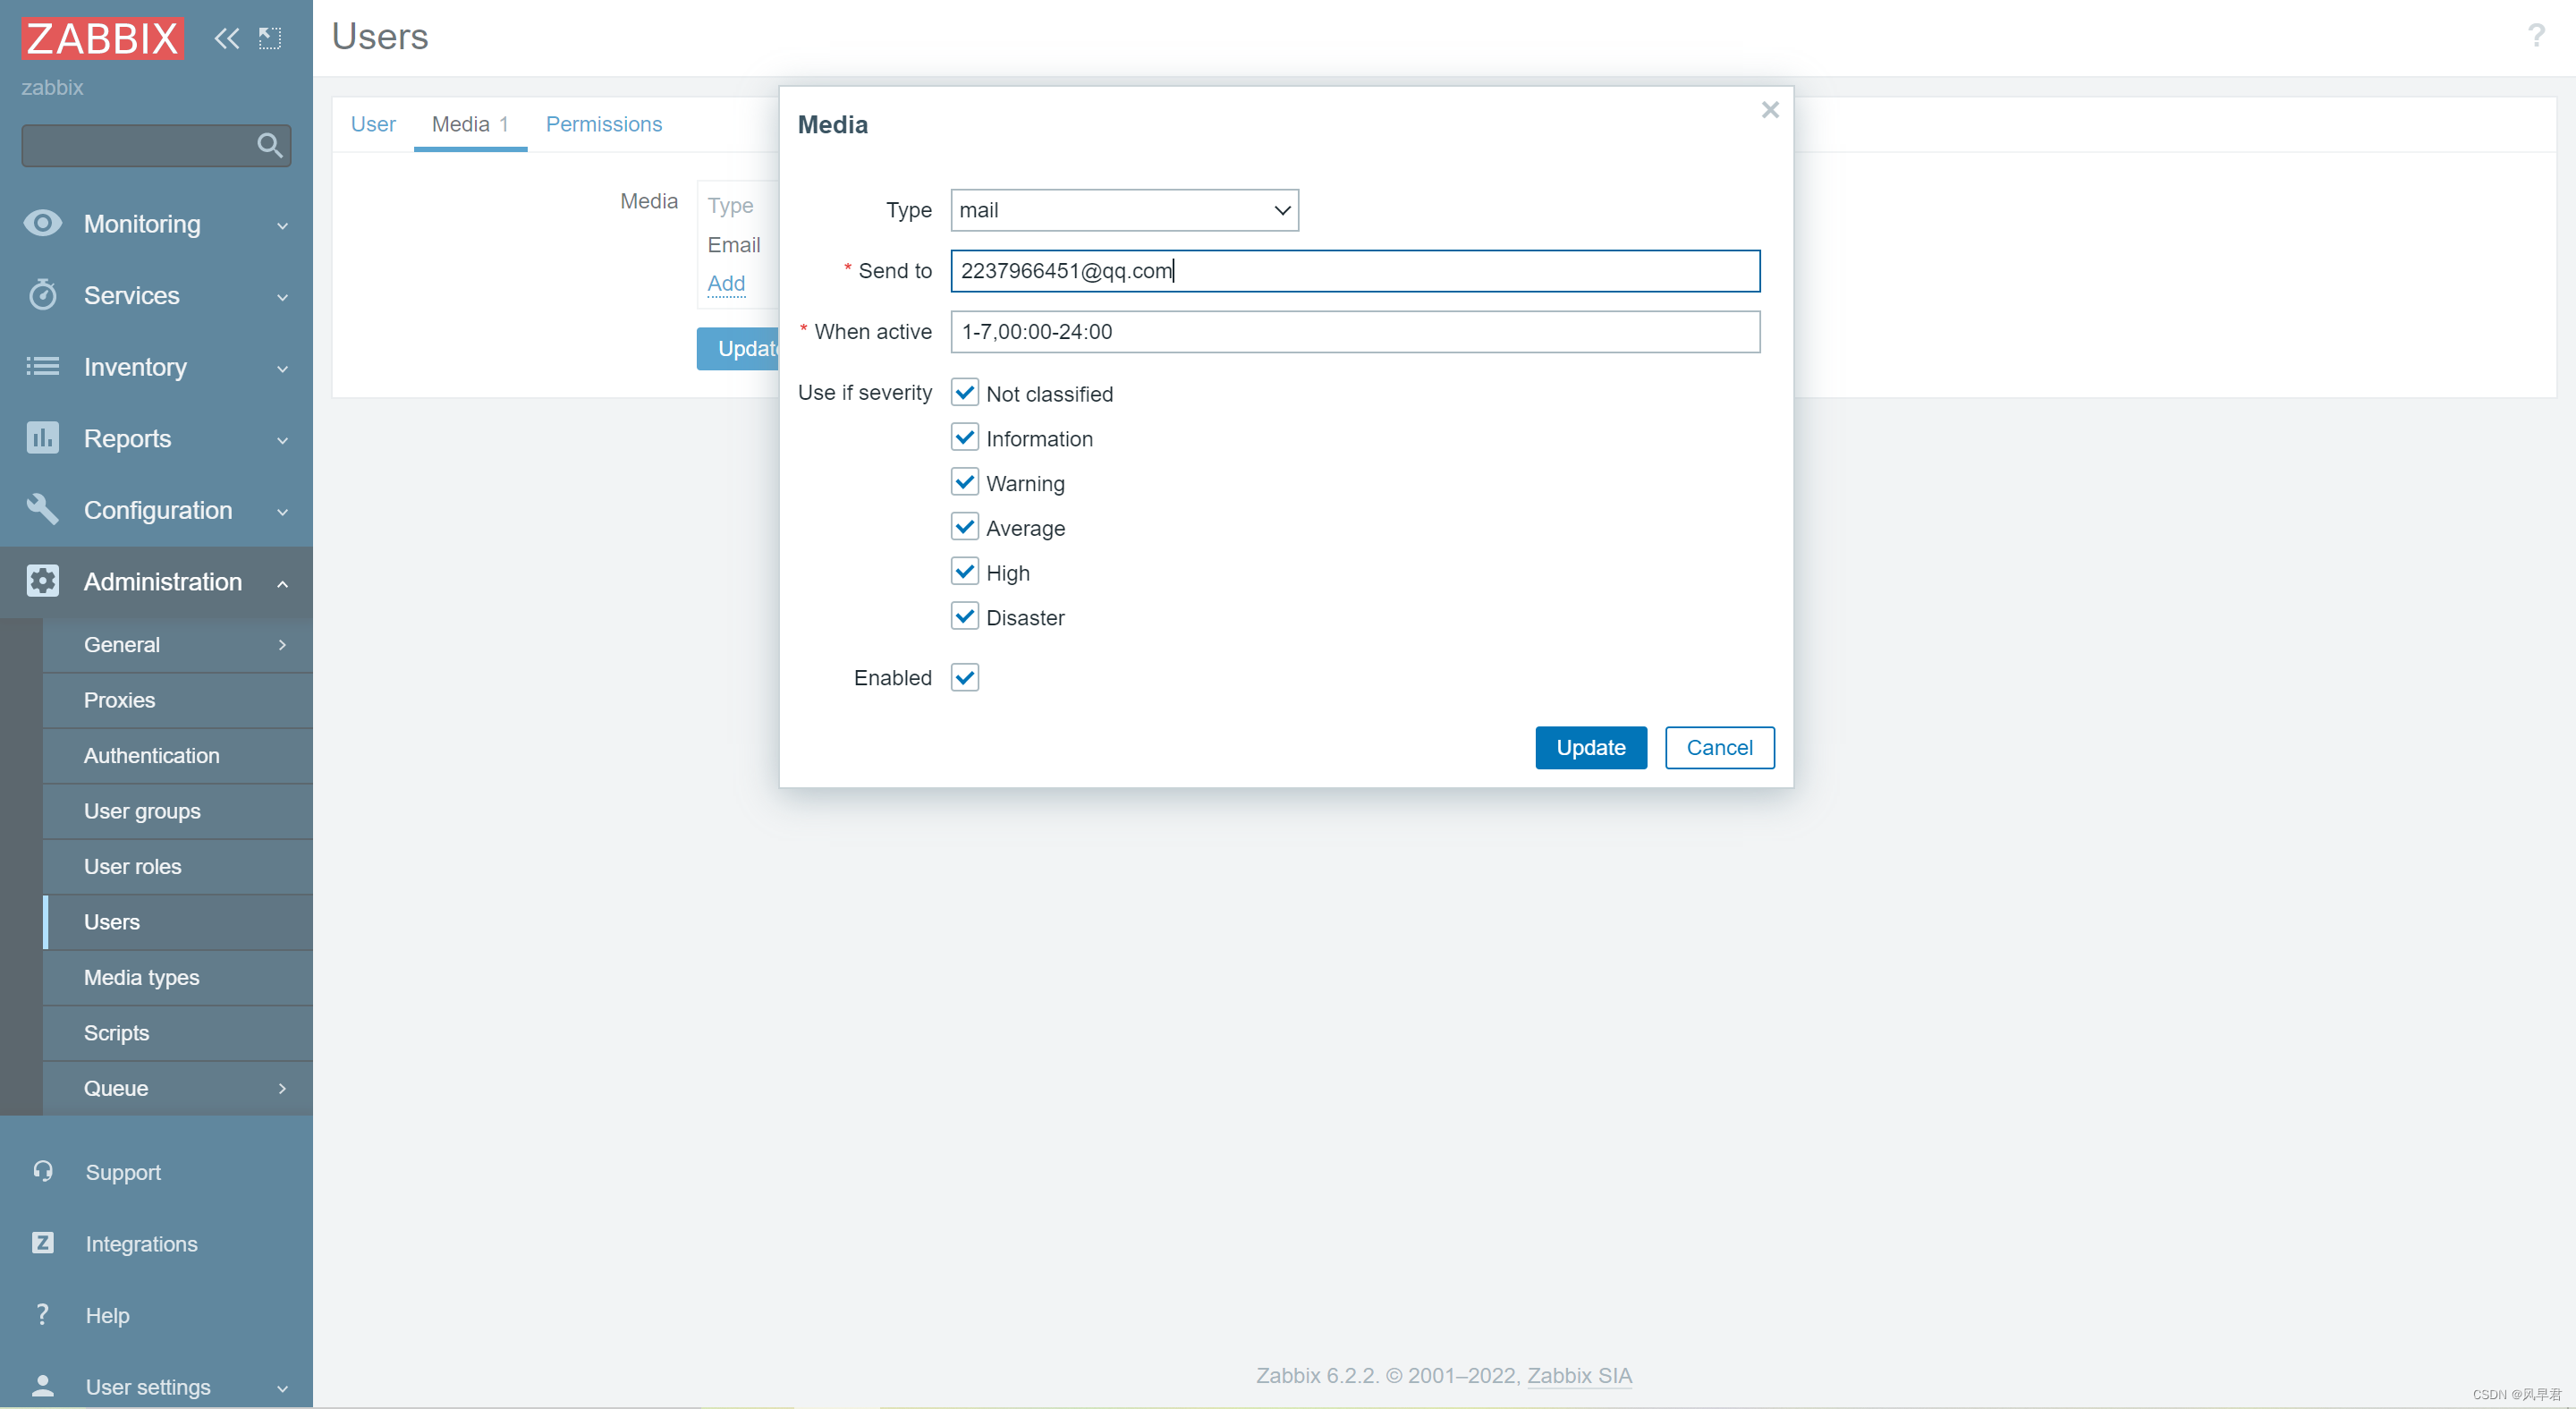Switch to the User tab
Screen dimensions: 2576x1409
click(x=371, y=123)
